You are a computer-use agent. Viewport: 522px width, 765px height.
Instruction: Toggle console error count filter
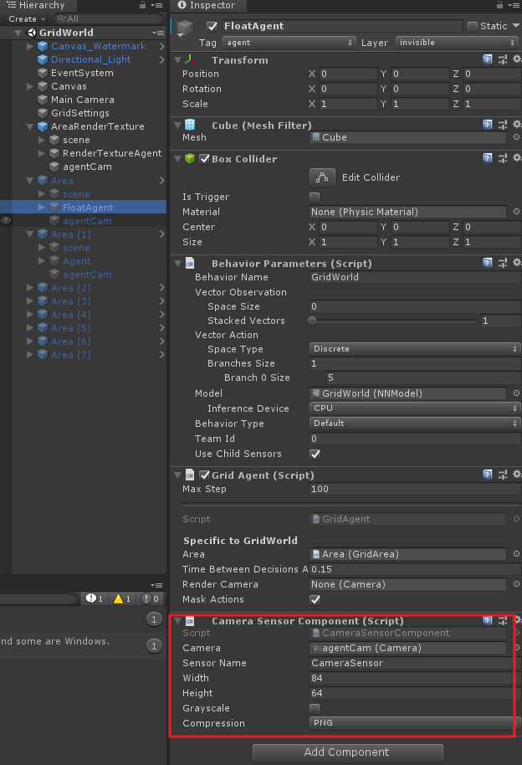(x=150, y=598)
